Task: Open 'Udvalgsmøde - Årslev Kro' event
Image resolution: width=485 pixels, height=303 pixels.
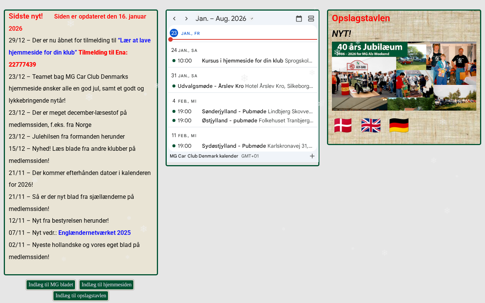Action: [x=242, y=86]
